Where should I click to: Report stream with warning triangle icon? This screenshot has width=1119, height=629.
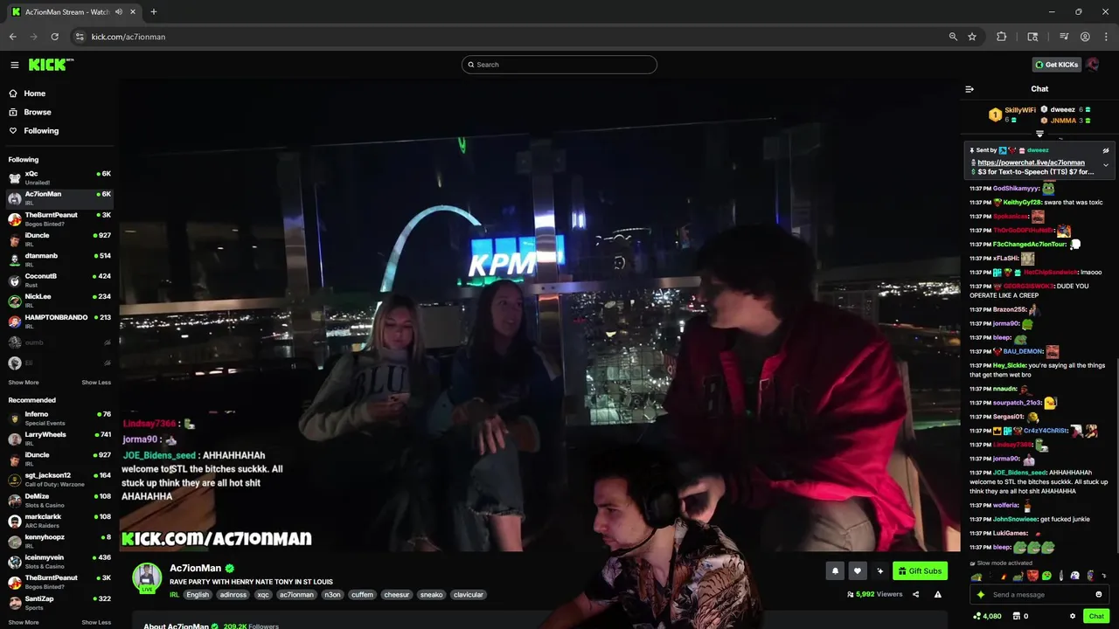(938, 595)
